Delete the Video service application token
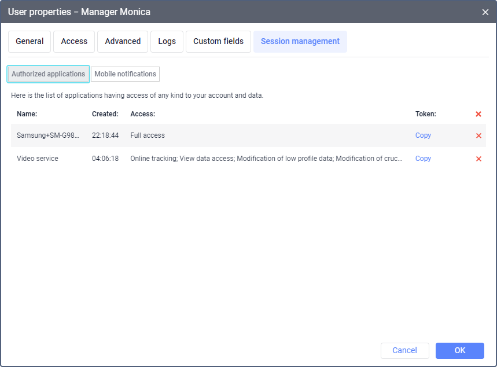 pos(478,159)
